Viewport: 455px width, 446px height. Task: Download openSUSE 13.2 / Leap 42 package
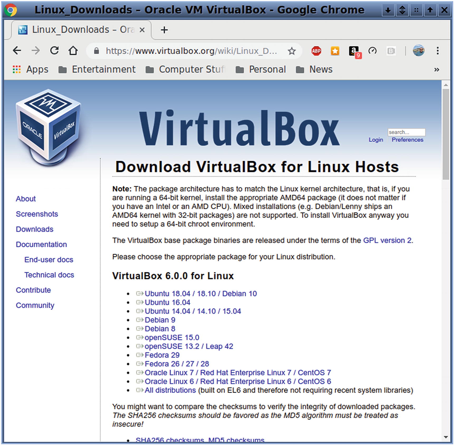(x=189, y=346)
